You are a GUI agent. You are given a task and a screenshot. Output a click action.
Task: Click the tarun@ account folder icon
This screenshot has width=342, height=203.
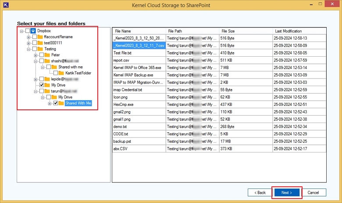(47, 91)
